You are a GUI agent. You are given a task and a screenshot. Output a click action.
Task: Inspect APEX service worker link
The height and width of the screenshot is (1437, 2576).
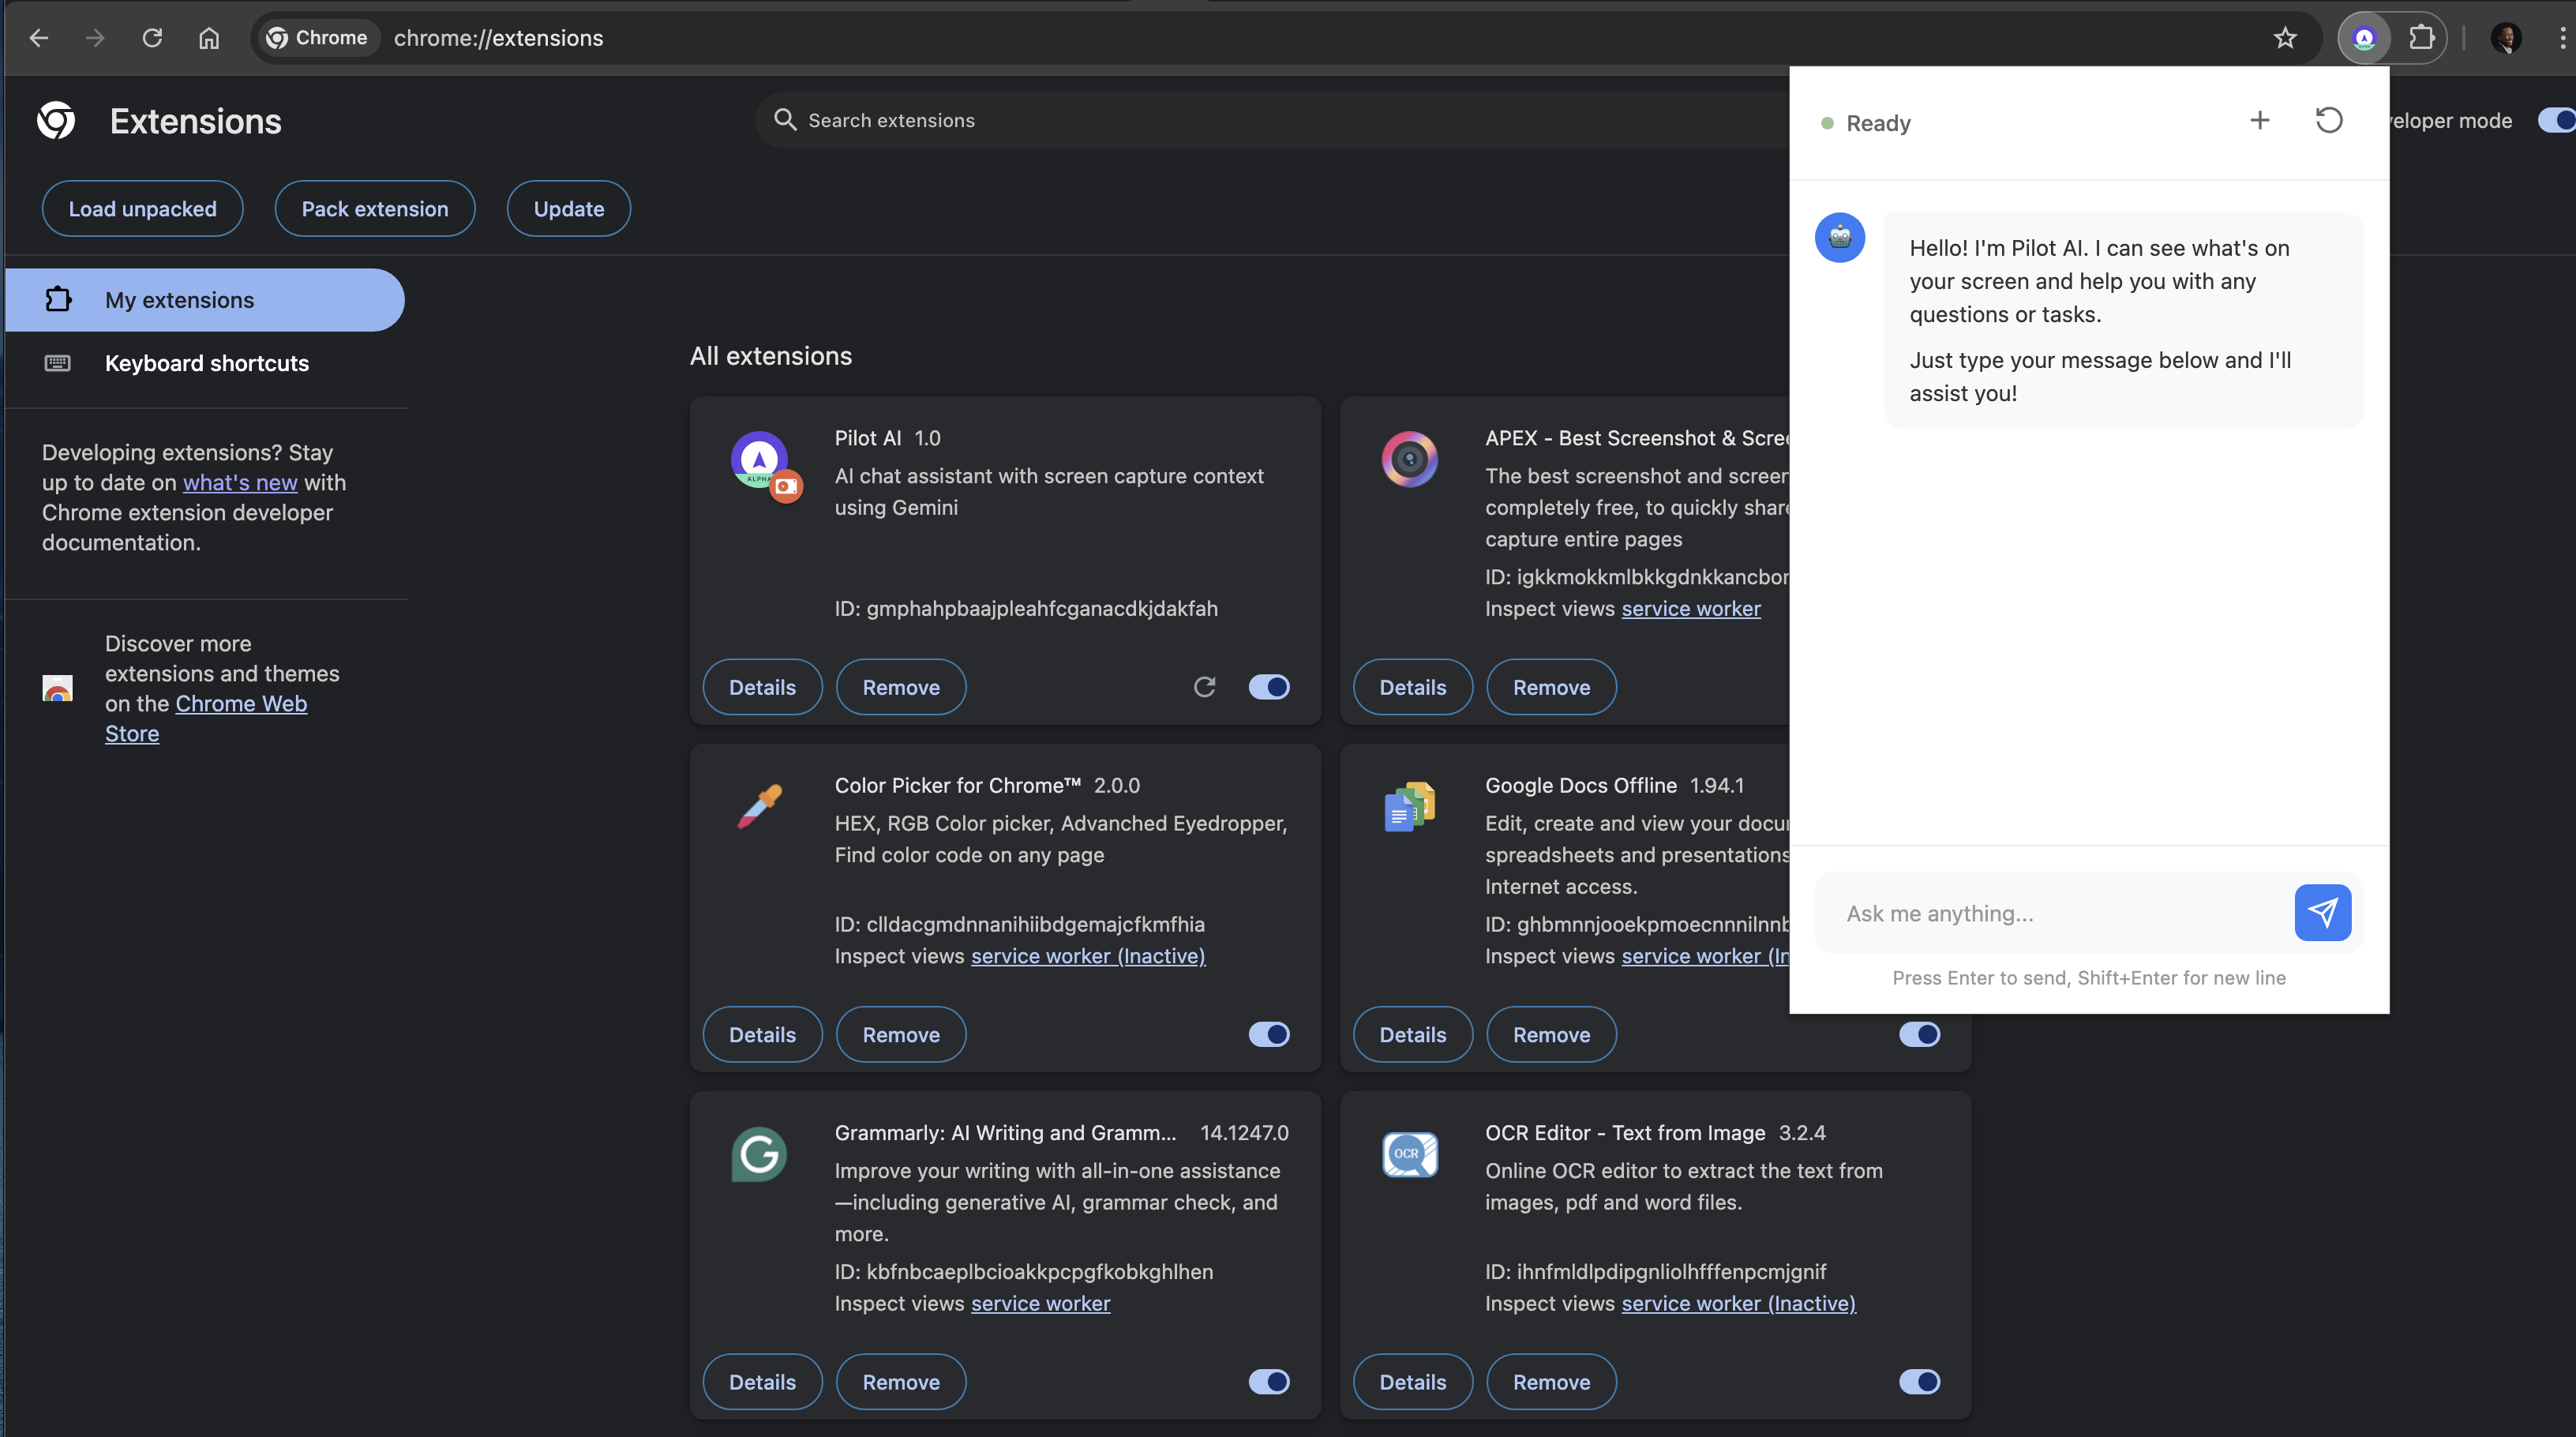1691,608
